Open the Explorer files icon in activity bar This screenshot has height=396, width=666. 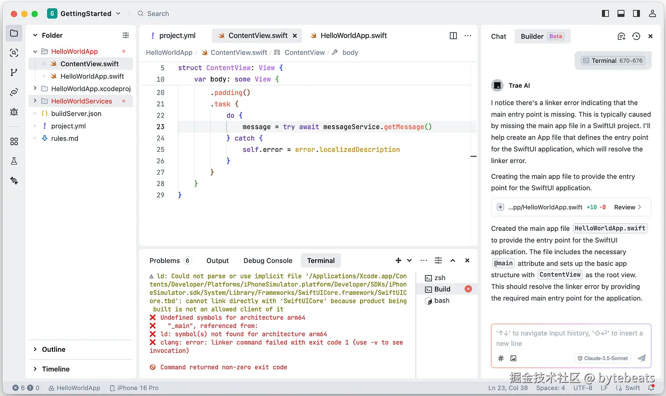(x=14, y=33)
